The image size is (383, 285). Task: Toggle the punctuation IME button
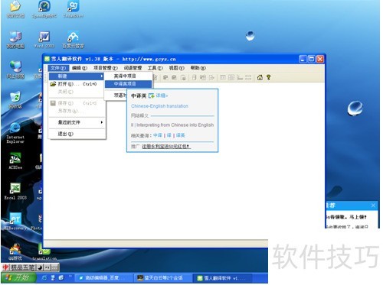[x=47, y=267]
